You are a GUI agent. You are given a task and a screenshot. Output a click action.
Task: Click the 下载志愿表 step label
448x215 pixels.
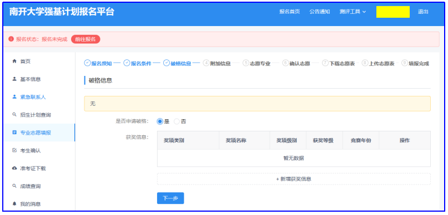pos(342,64)
